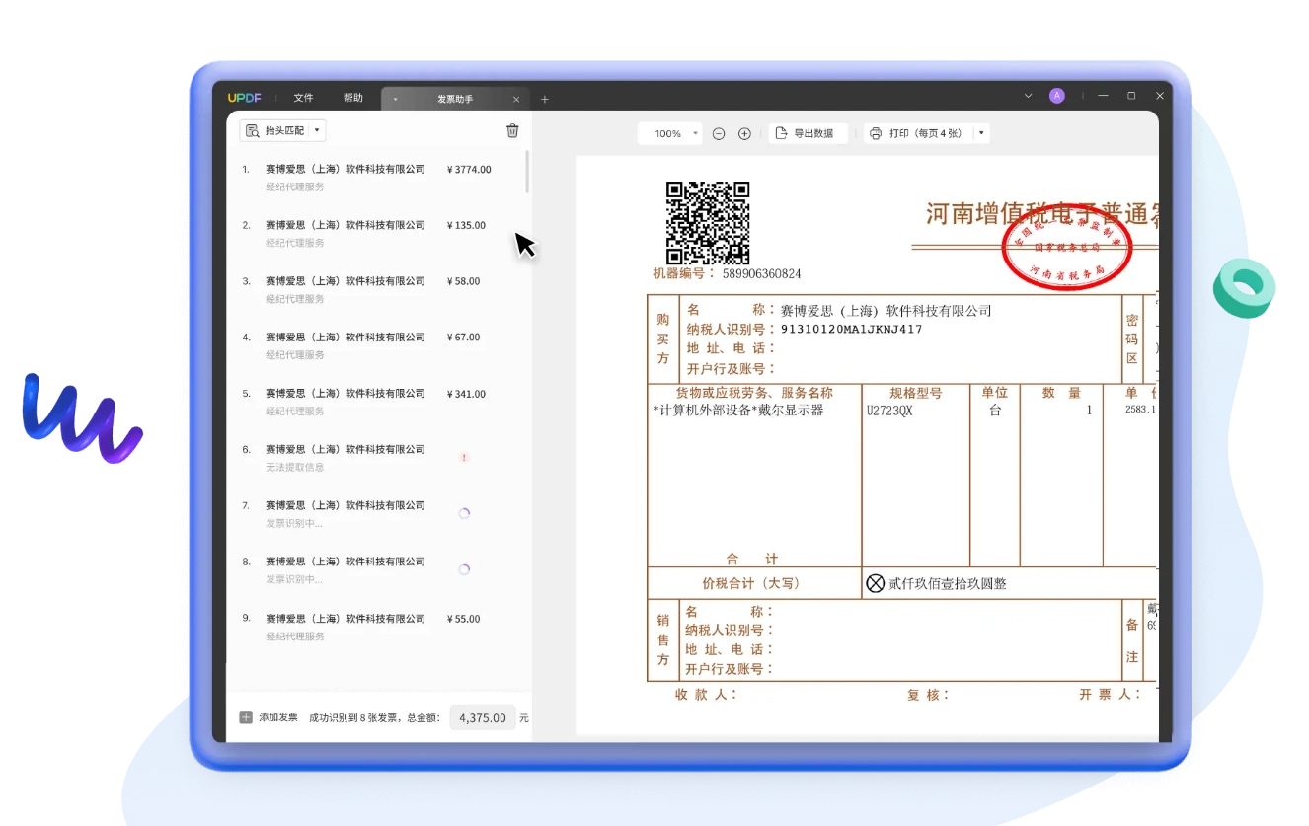Open the 帮助 menu
This screenshot has height=826, width=1309.
click(352, 98)
